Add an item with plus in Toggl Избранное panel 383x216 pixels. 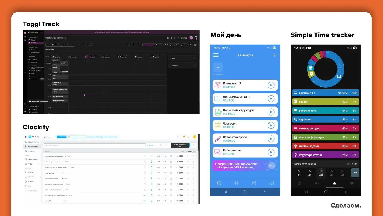click(x=194, y=65)
